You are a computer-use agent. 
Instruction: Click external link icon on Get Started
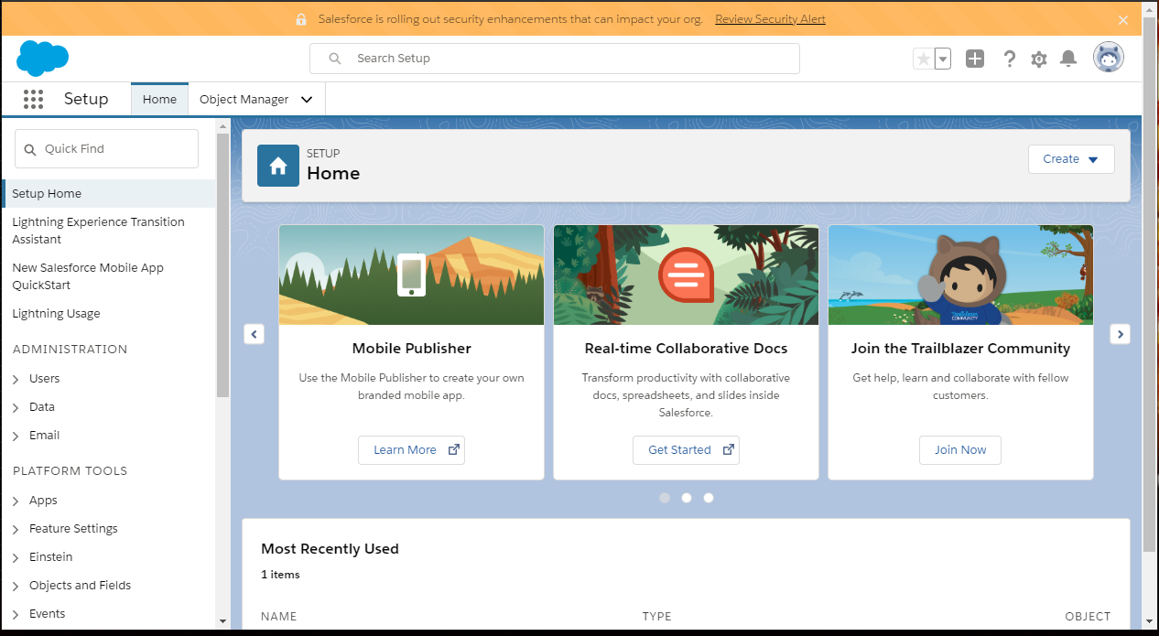point(728,449)
